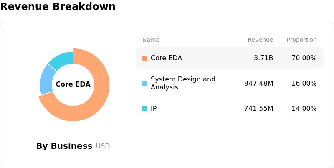Viewport: 334px width, 168px height.
Task: Click the 741.55M revenue value
Action: pos(258,109)
